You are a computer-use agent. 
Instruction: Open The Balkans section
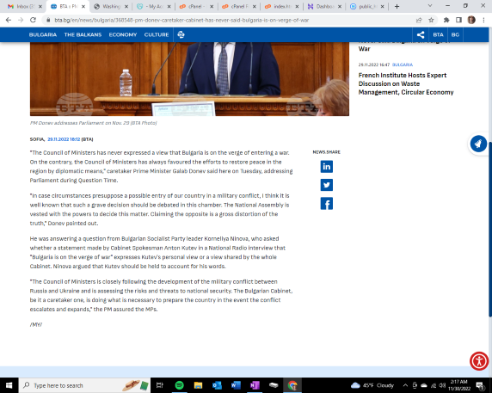point(83,34)
